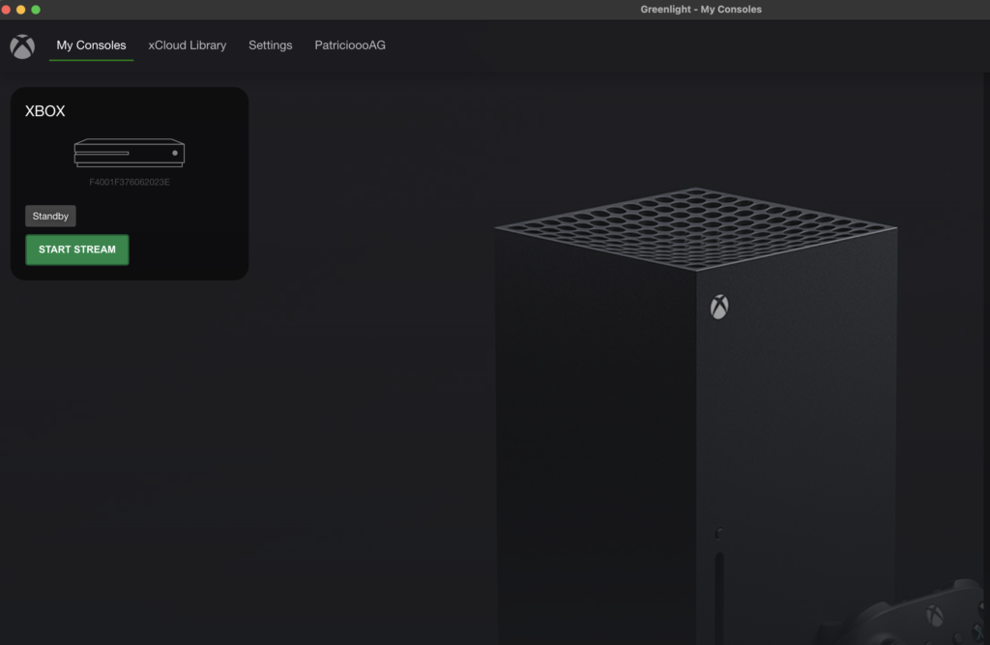Click the Xbox logo on the Series X tower
This screenshot has height=645, width=990.
pos(719,308)
